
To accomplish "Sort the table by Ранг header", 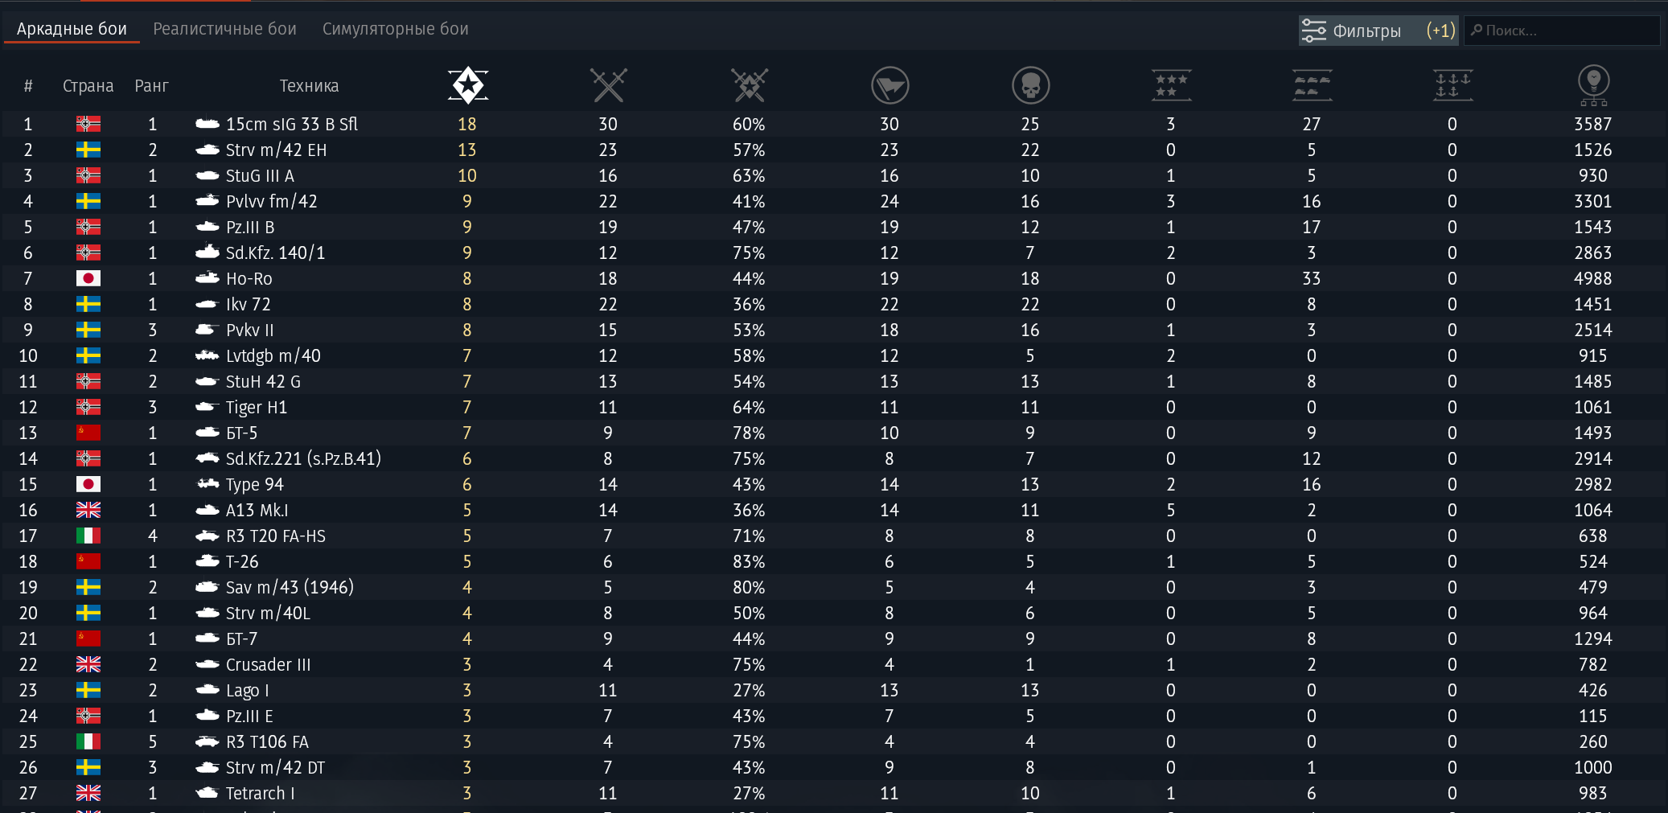I will (151, 86).
